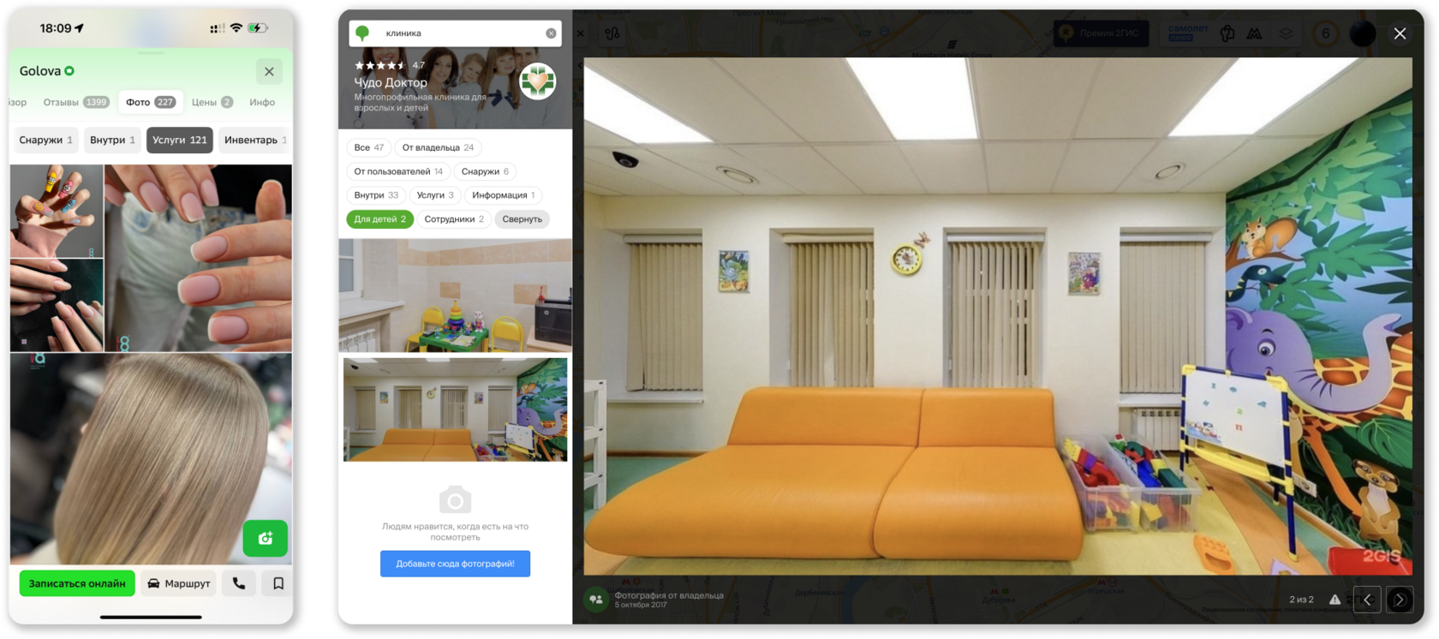Click the traffic score 6 circle
The height and width of the screenshot is (639, 1439).
pyautogui.click(x=1326, y=33)
